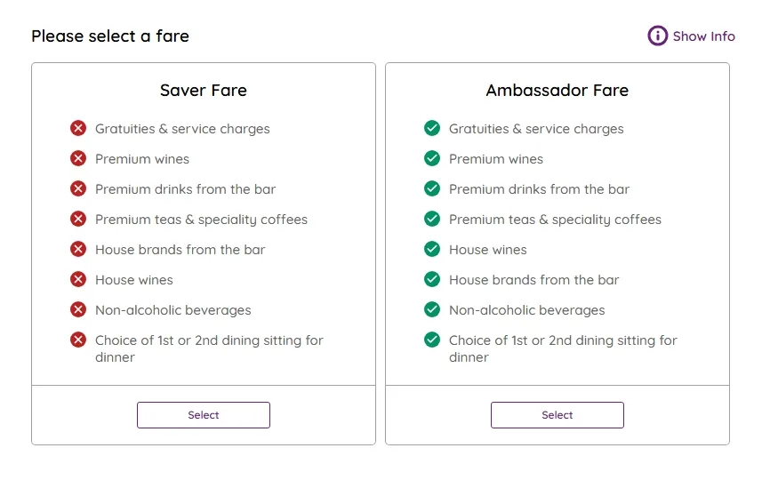This screenshot has height=480, width=770.
Task: Select the Ambassador Fare button
Action: tap(557, 415)
